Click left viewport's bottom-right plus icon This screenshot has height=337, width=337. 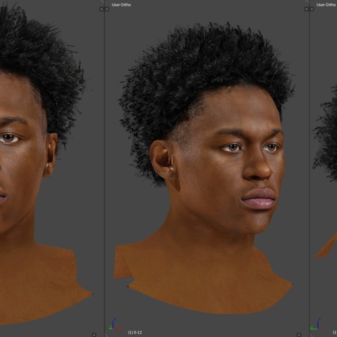pos(94,335)
